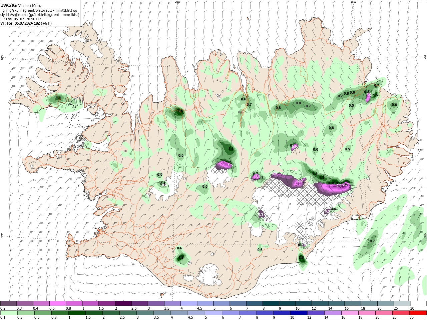
Task: Select the pale green 0.1 swatch in lower legend row
Action: [x=8, y=313]
